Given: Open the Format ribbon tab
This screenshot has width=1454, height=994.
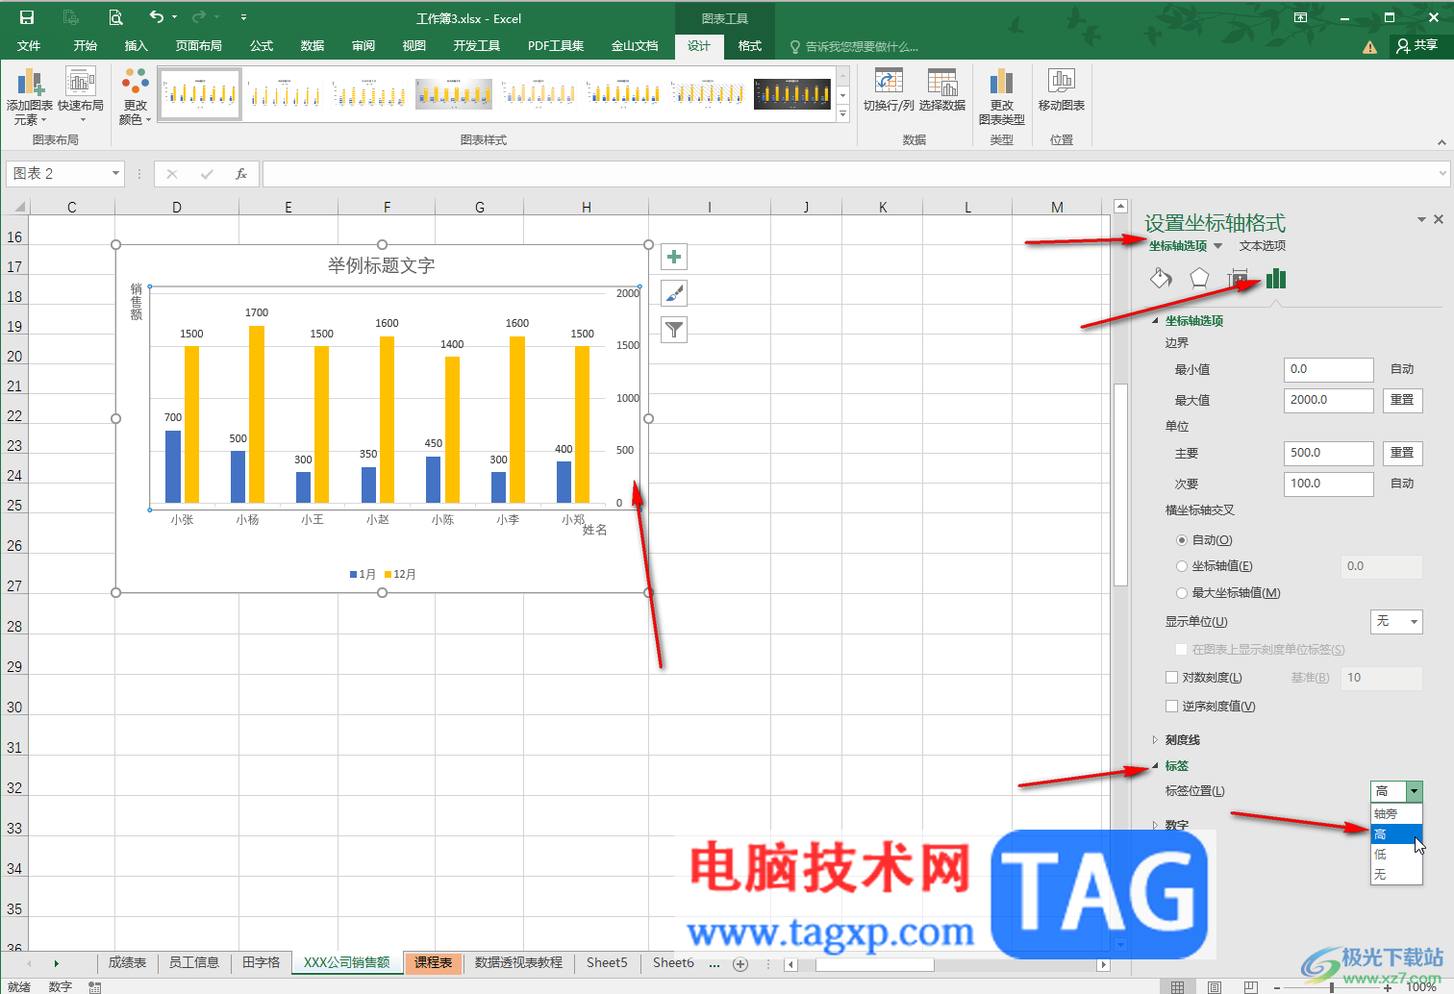Looking at the screenshot, I should pos(750,46).
